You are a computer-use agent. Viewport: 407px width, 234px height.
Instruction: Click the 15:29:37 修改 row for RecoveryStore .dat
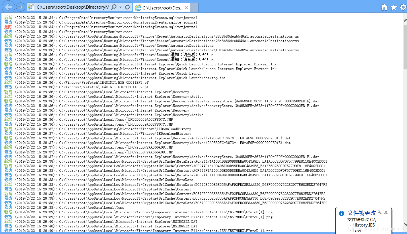coord(162,157)
